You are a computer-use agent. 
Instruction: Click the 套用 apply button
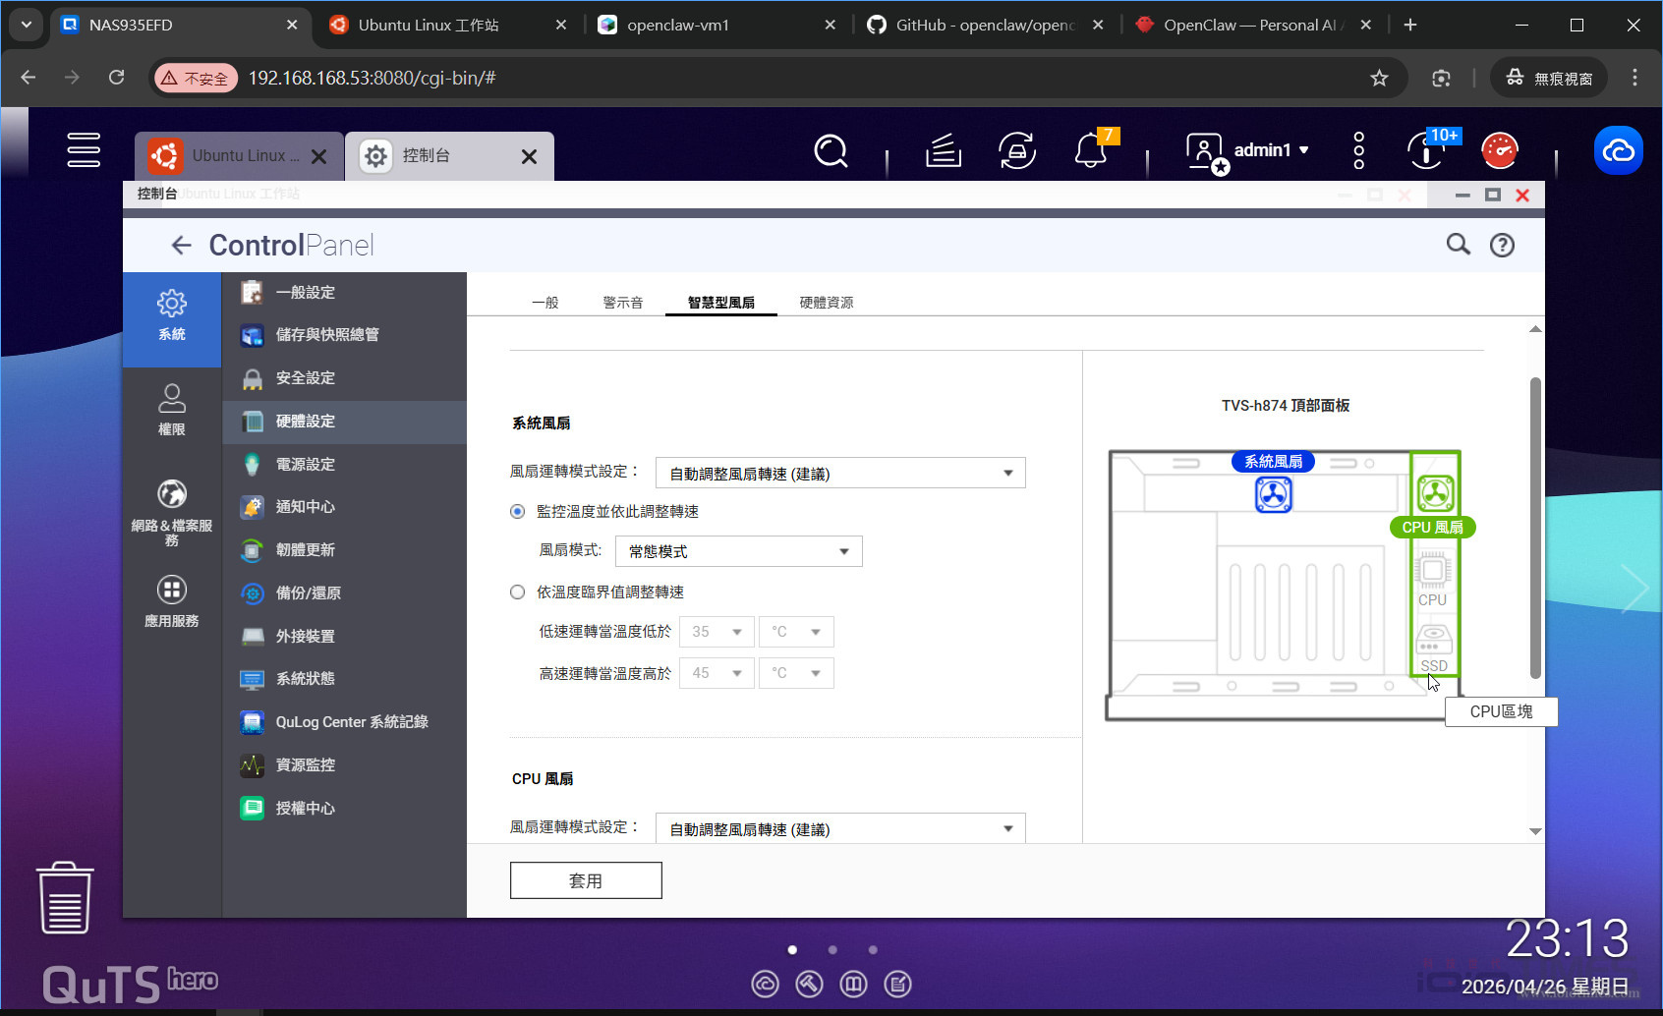coord(586,880)
